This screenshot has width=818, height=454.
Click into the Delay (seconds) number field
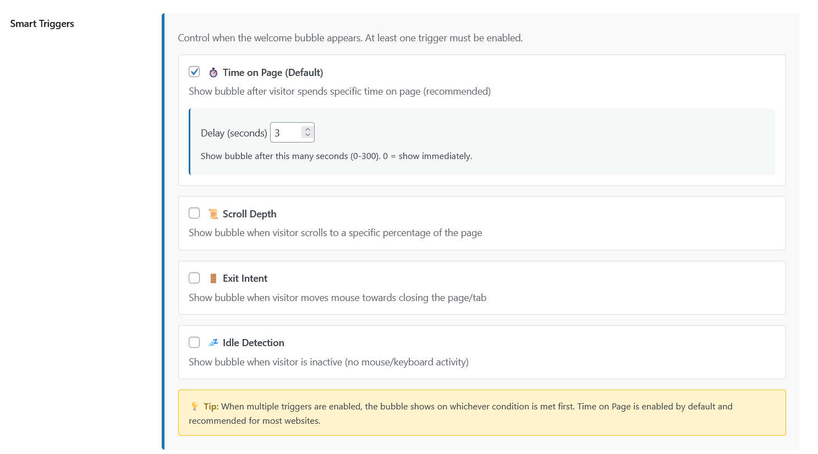(286, 133)
